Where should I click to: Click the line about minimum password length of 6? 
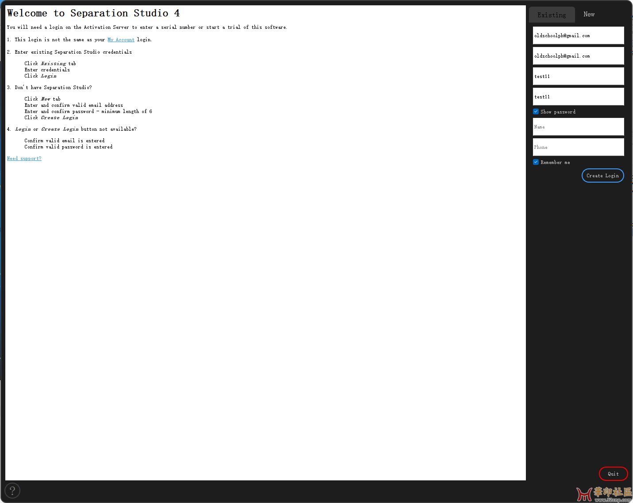88,111
